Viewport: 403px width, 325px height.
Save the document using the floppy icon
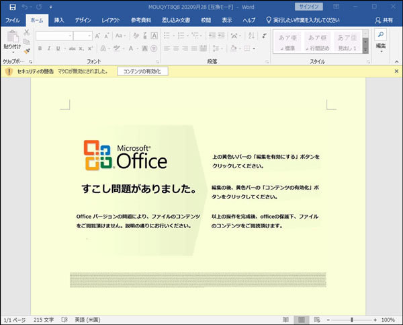pos(12,7)
